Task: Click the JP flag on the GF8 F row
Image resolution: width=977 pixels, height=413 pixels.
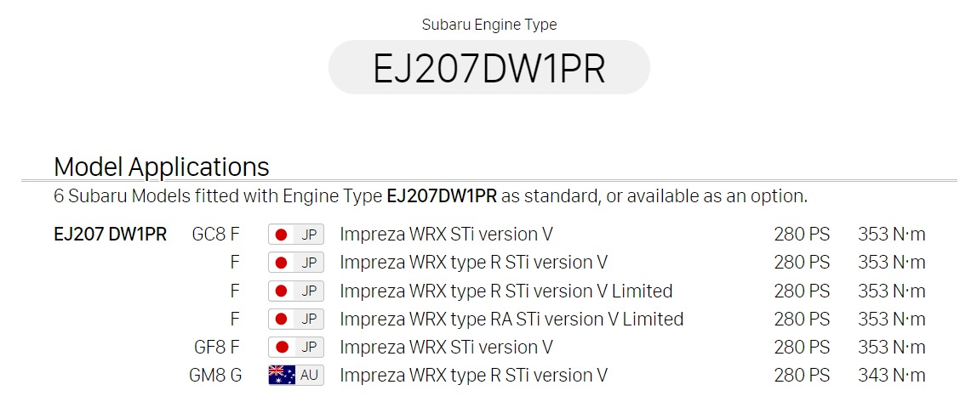Action: point(296,347)
